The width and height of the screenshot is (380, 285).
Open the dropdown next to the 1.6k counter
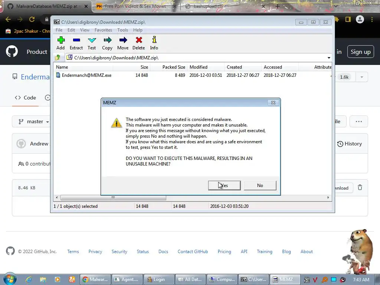tap(361, 77)
